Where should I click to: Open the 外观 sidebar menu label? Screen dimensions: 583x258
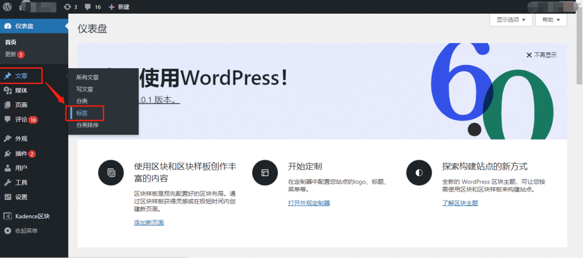21,139
